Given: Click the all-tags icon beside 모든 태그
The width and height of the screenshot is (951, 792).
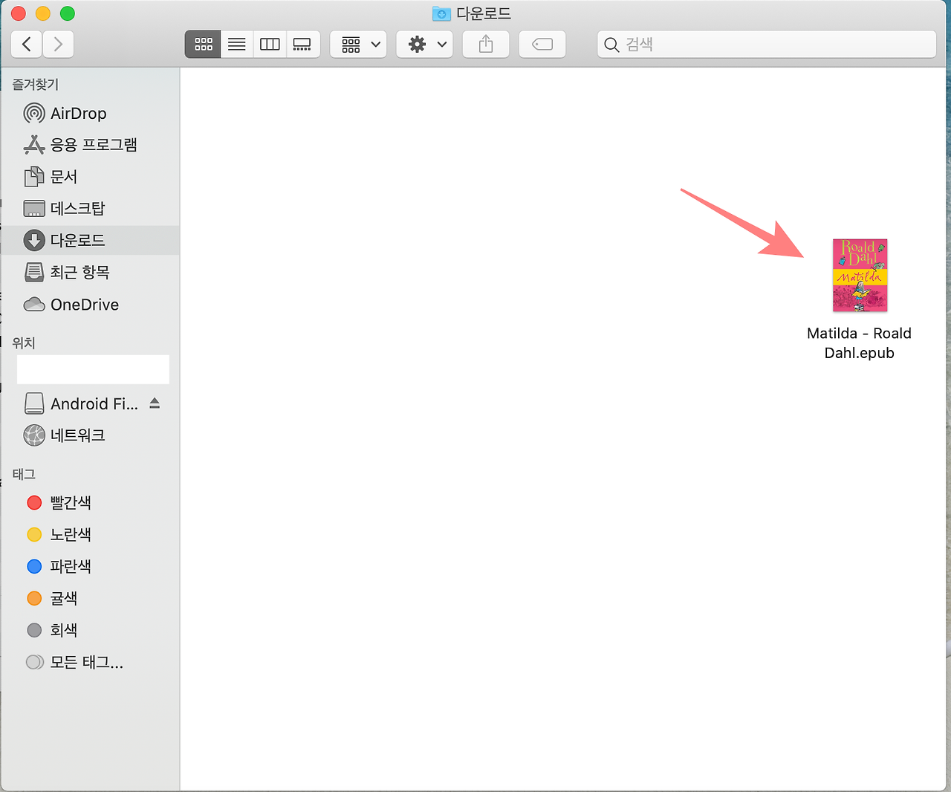Looking at the screenshot, I should pyautogui.click(x=35, y=663).
